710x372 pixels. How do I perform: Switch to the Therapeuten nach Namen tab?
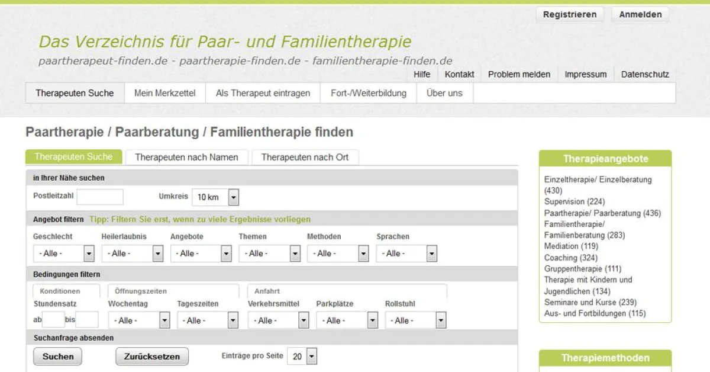click(x=186, y=157)
